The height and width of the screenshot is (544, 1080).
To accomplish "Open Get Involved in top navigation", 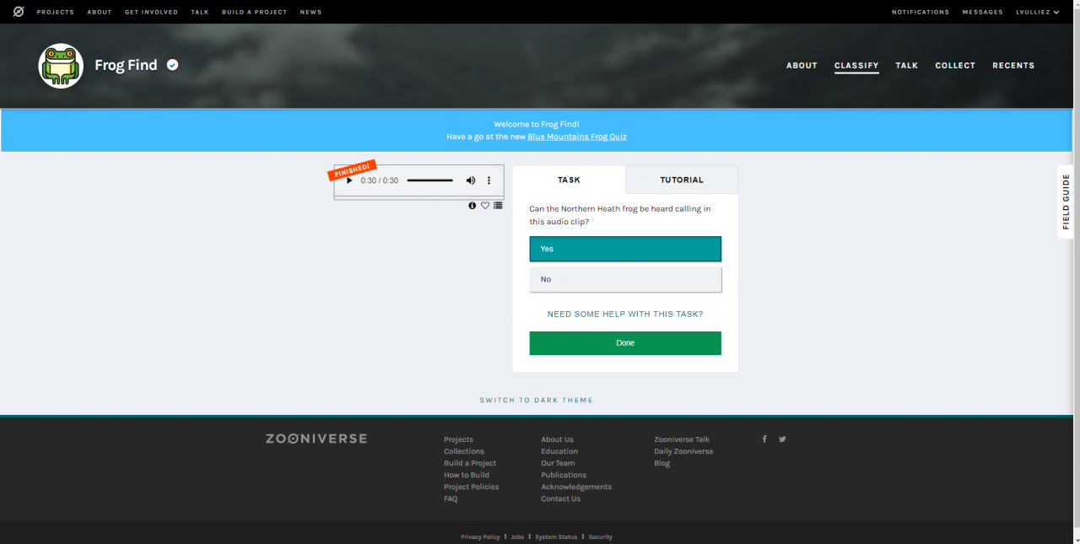I will [151, 12].
